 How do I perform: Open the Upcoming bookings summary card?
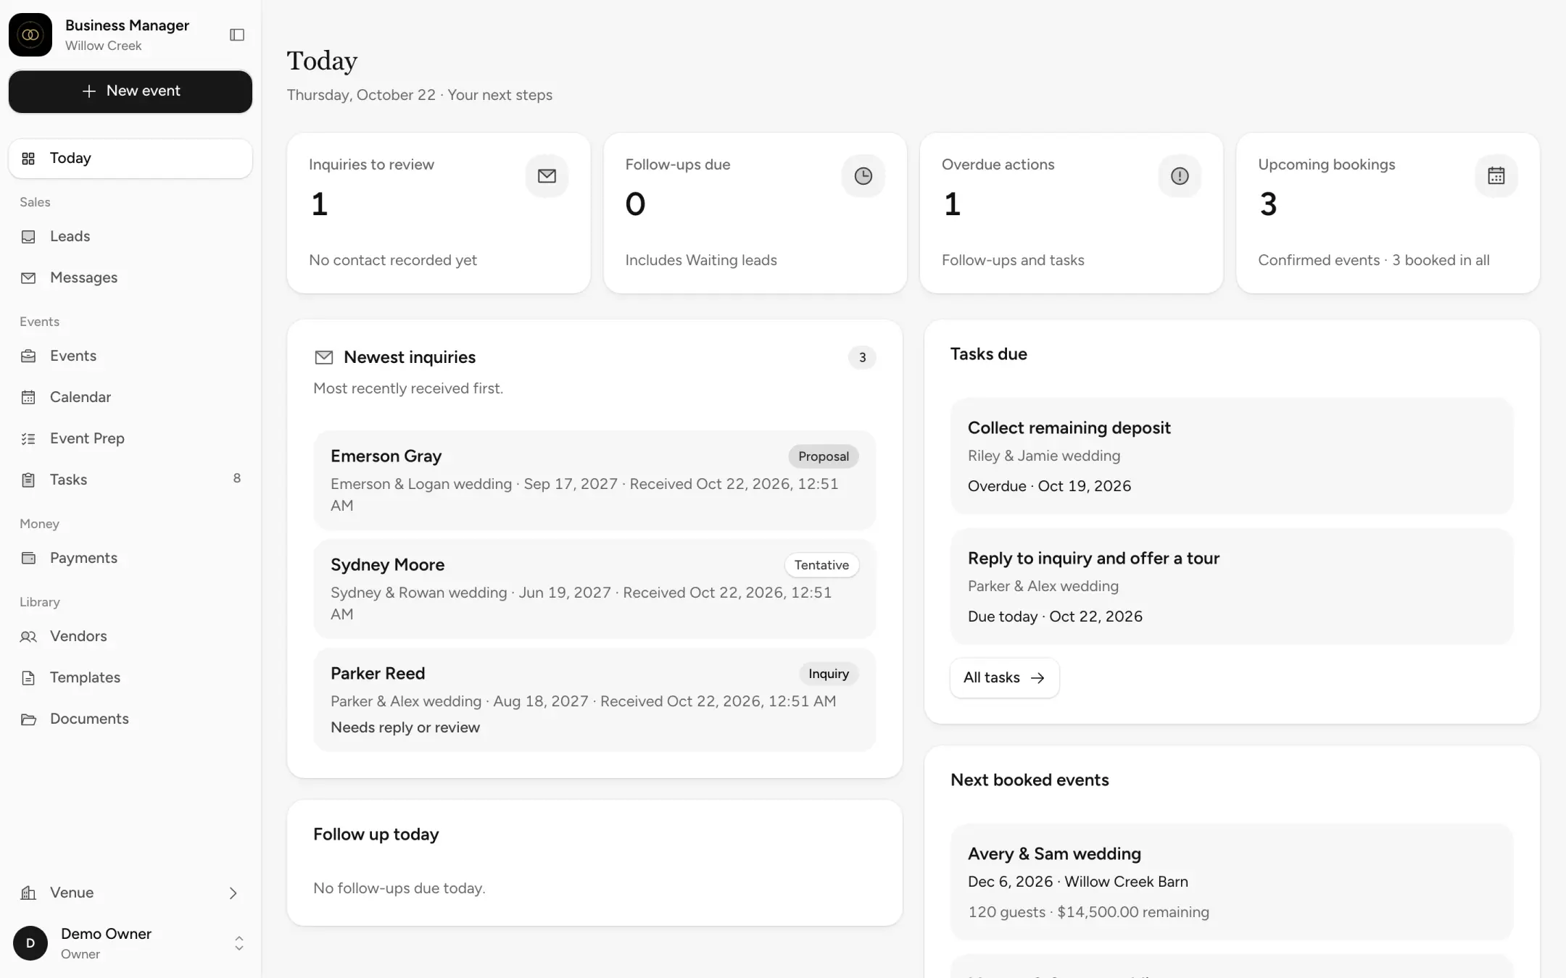coord(1388,213)
